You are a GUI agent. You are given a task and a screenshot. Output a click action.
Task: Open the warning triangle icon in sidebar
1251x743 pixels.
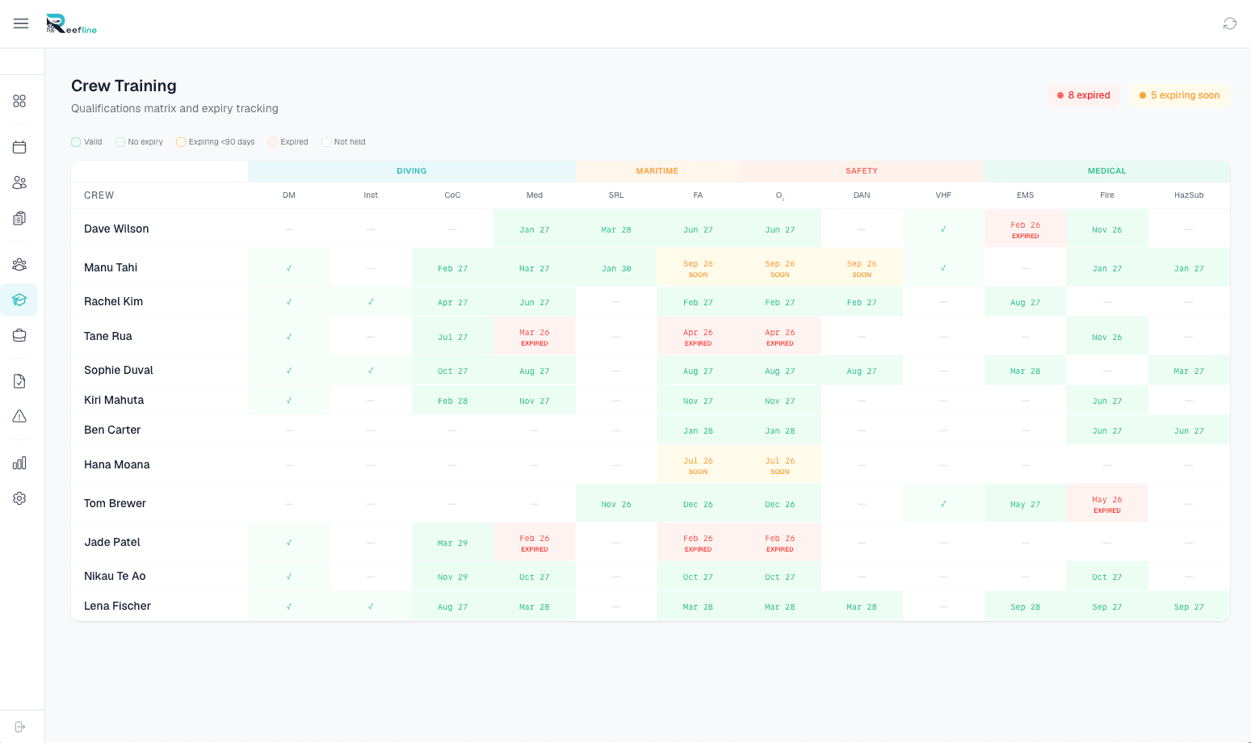click(x=19, y=417)
